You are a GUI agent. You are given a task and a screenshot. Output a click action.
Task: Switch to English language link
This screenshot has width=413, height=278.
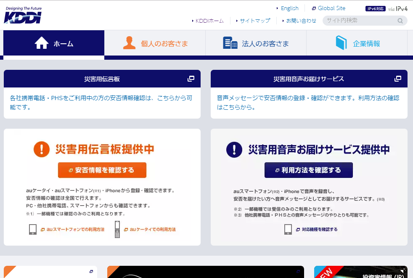click(x=289, y=8)
